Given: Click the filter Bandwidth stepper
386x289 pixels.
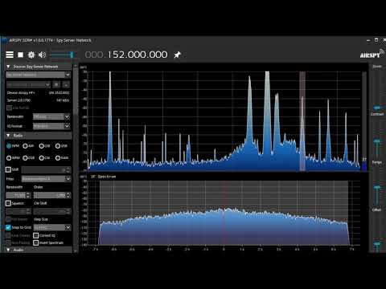Looking at the screenshot, I should [28, 195].
